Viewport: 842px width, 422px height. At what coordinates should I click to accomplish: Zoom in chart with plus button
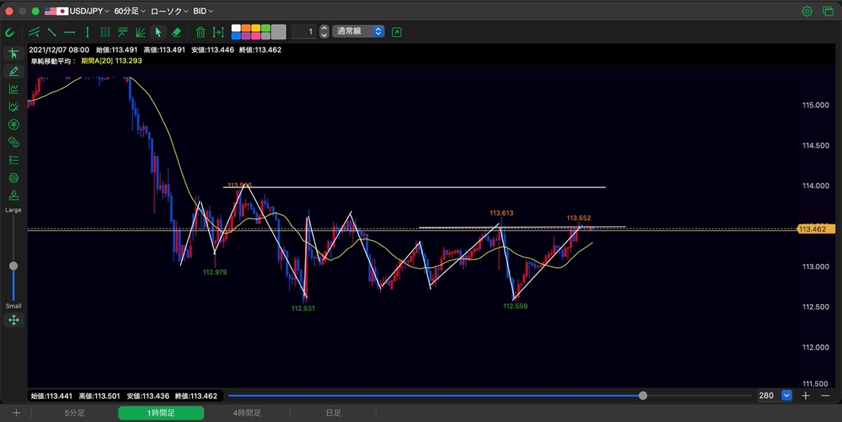(806, 395)
